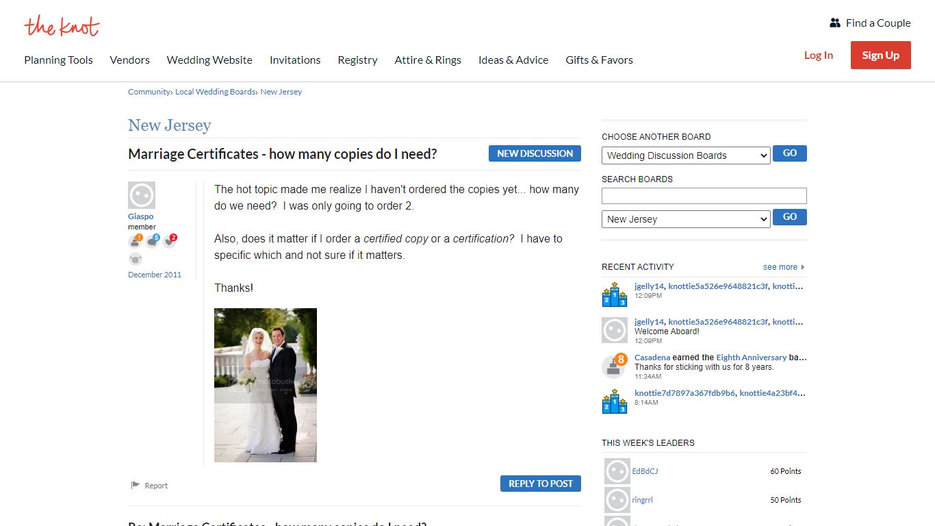Click EdBdCJ's avatar in weekly leaders
This screenshot has height=526, width=935.
tap(617, 471)
